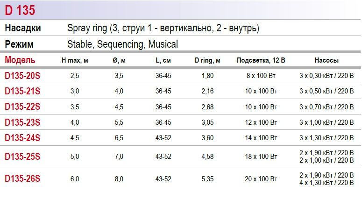Click the Модель column header
362x200 pixels.
tap(20, 60)
